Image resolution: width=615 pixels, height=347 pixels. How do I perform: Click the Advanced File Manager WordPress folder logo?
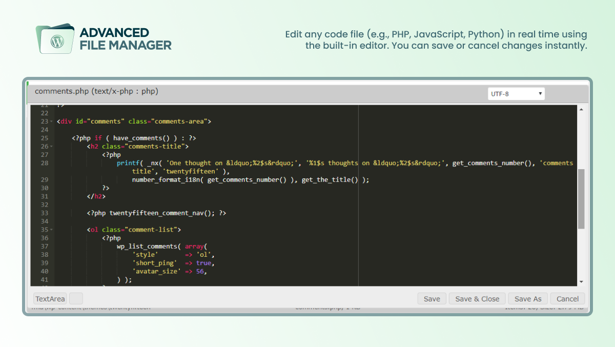55,38
